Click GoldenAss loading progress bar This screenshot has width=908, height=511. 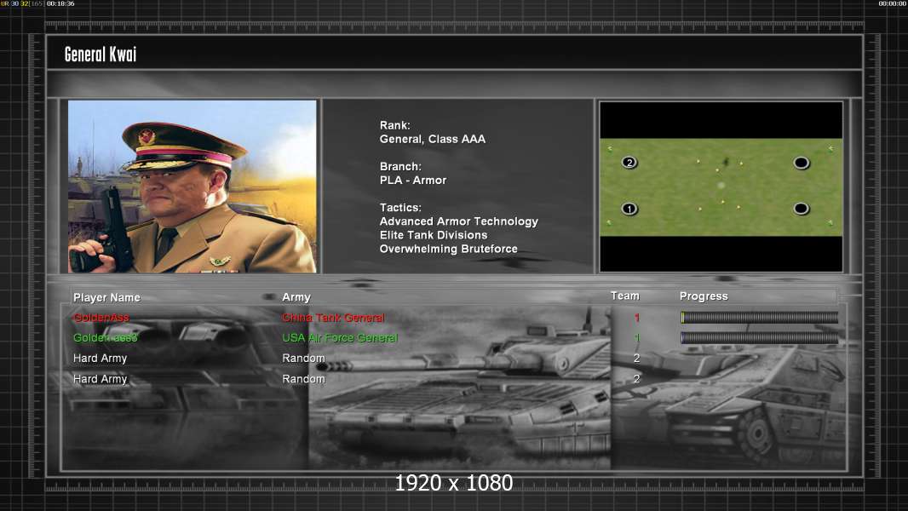pos(759,317)
